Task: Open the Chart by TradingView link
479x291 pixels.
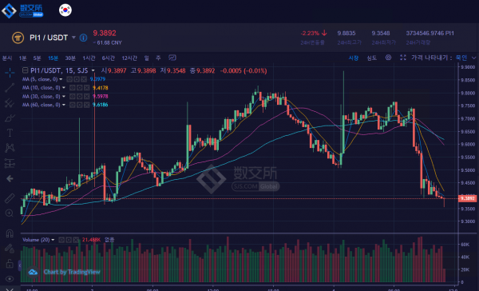Action: (x=72, y=272)
